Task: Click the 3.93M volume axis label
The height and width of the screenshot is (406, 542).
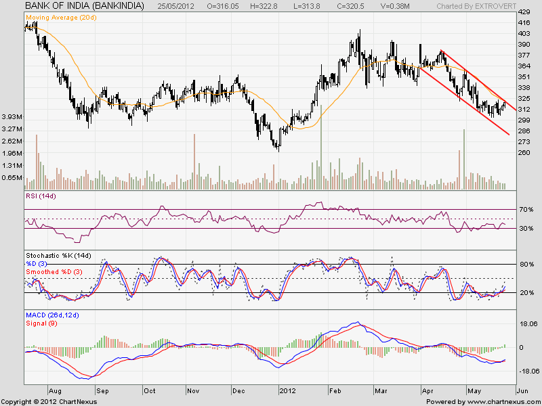Action: point(13,116)
